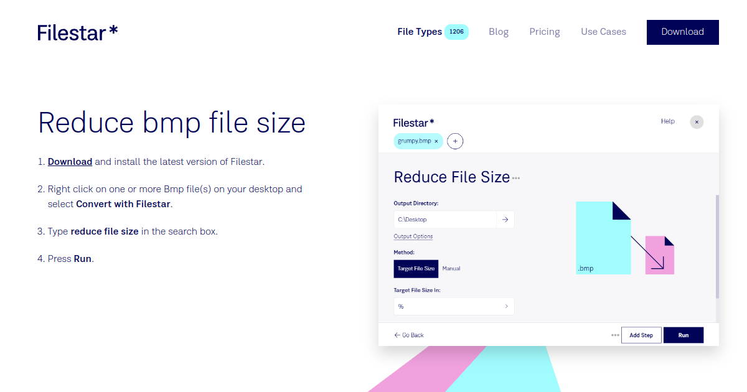Click the Output Directory path field
747x392 pixels.
click(x=445, y=220)
